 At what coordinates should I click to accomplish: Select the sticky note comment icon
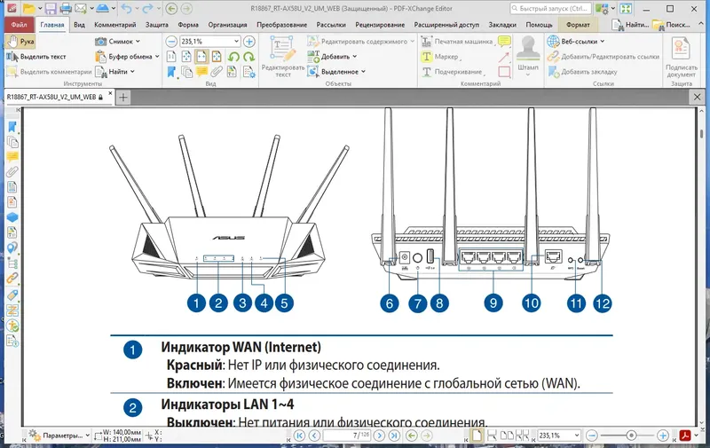504,42
